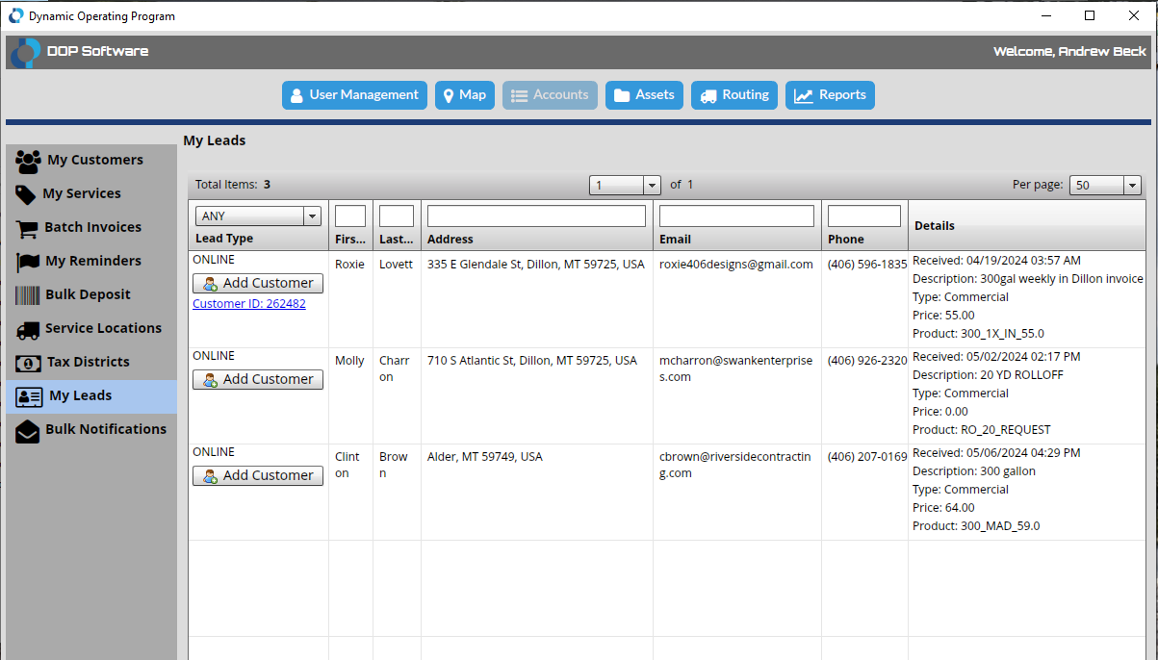Click the Lead Type column label
Screen dimensions: 1158x660
(224, 239)
